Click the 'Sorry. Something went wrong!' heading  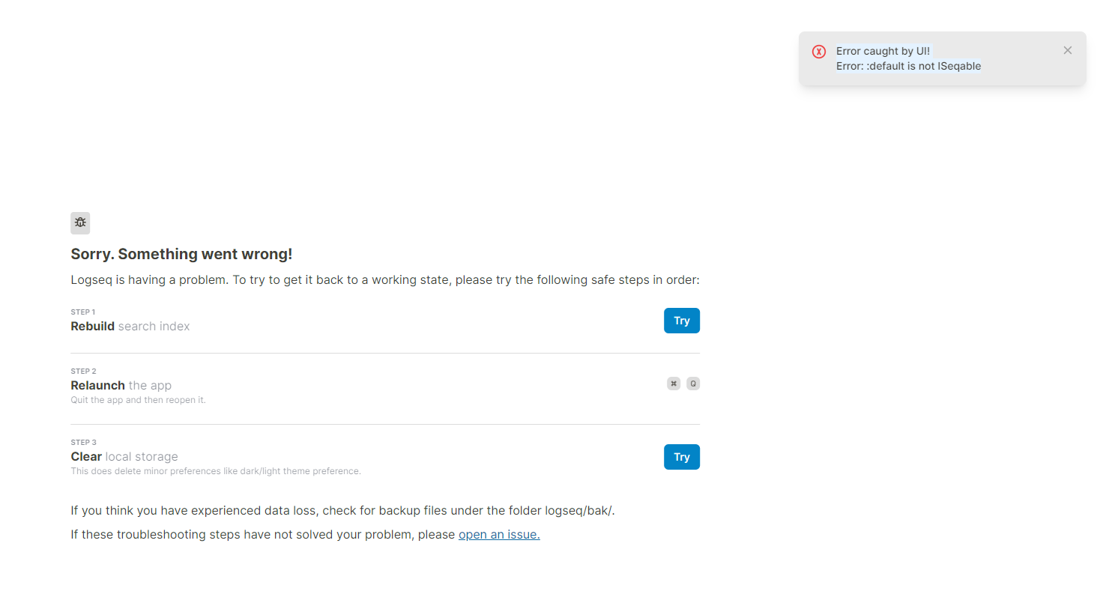[181, 254]
